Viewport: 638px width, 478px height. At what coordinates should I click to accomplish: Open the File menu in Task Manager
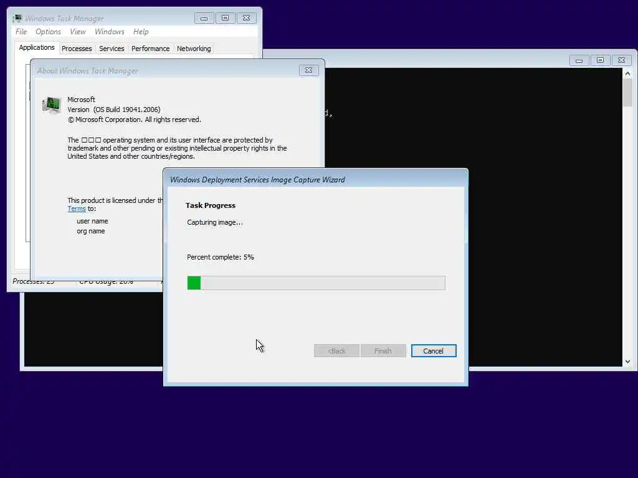21,32
